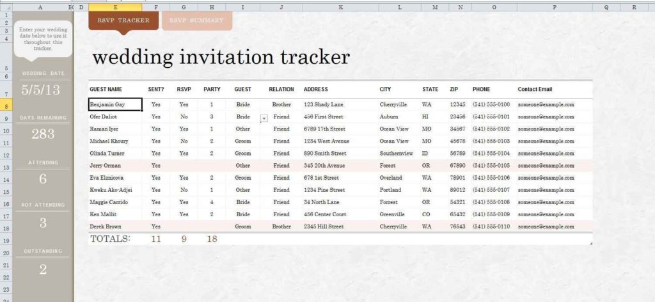The width and height of the screenshot is (655, 302).
Task: Click the days remaining value 283
Action: click(43, 134)
